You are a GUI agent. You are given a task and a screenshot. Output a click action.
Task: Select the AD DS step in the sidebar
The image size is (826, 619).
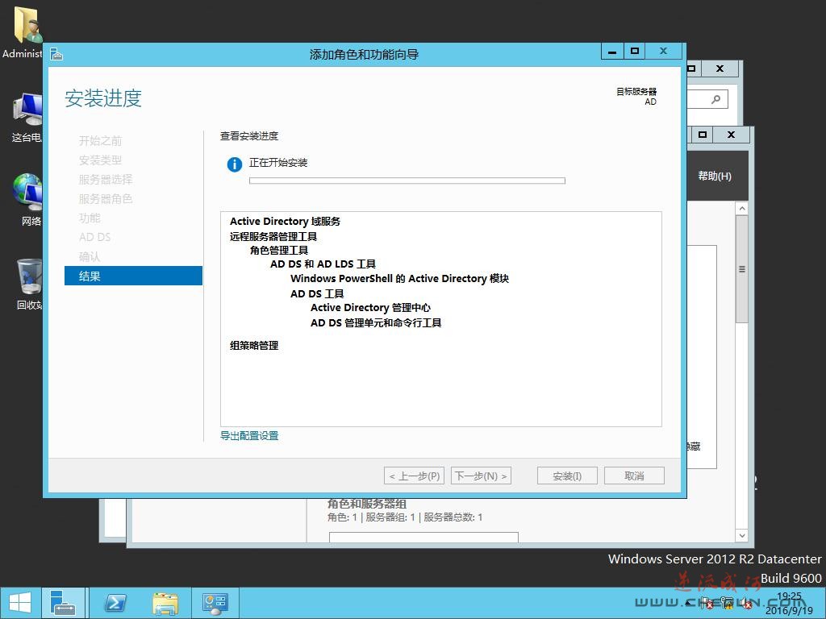click(x=95, y=238)
